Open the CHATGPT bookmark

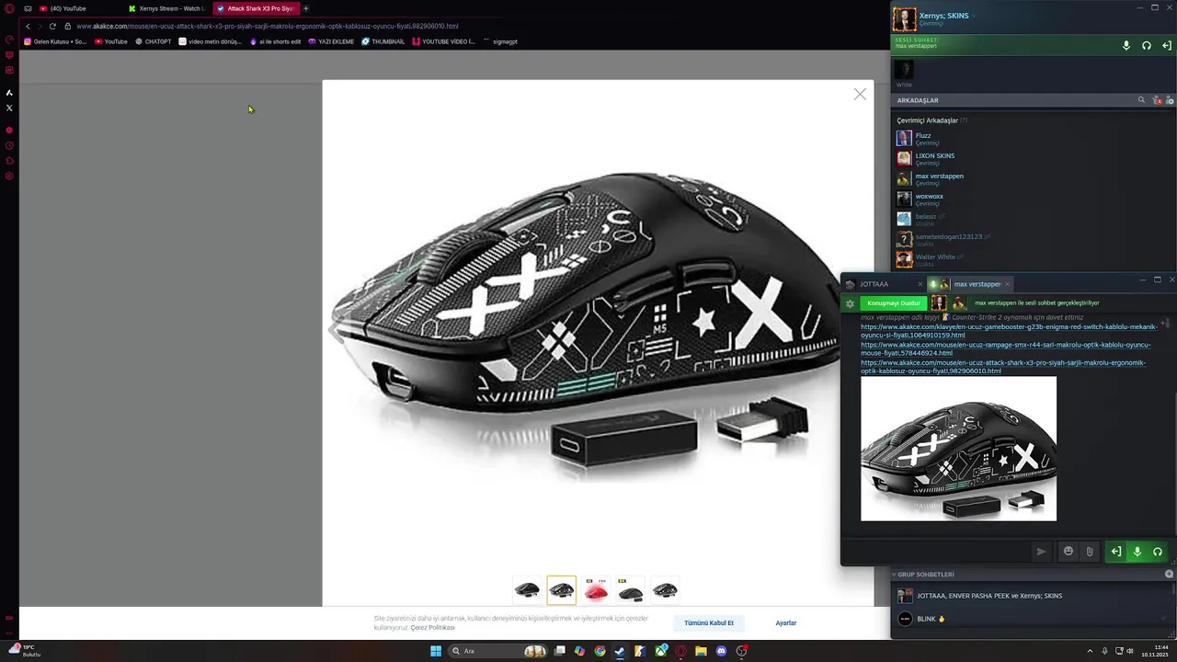click(x=153, y=41)
